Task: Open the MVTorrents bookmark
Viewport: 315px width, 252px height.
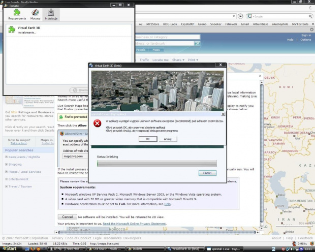Action: click(x=300, y=24)
